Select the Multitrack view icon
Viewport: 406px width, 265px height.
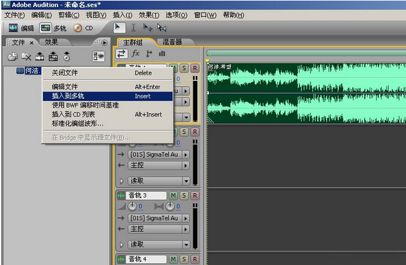click(46, 28)
